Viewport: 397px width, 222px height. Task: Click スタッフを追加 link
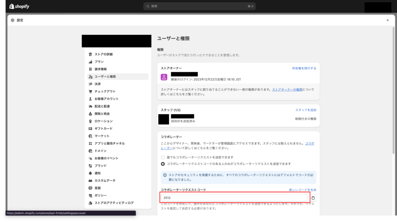point(306,110)
